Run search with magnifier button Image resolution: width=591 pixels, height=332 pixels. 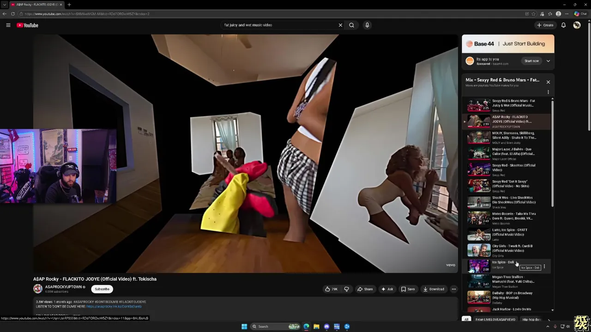(351, 25)
